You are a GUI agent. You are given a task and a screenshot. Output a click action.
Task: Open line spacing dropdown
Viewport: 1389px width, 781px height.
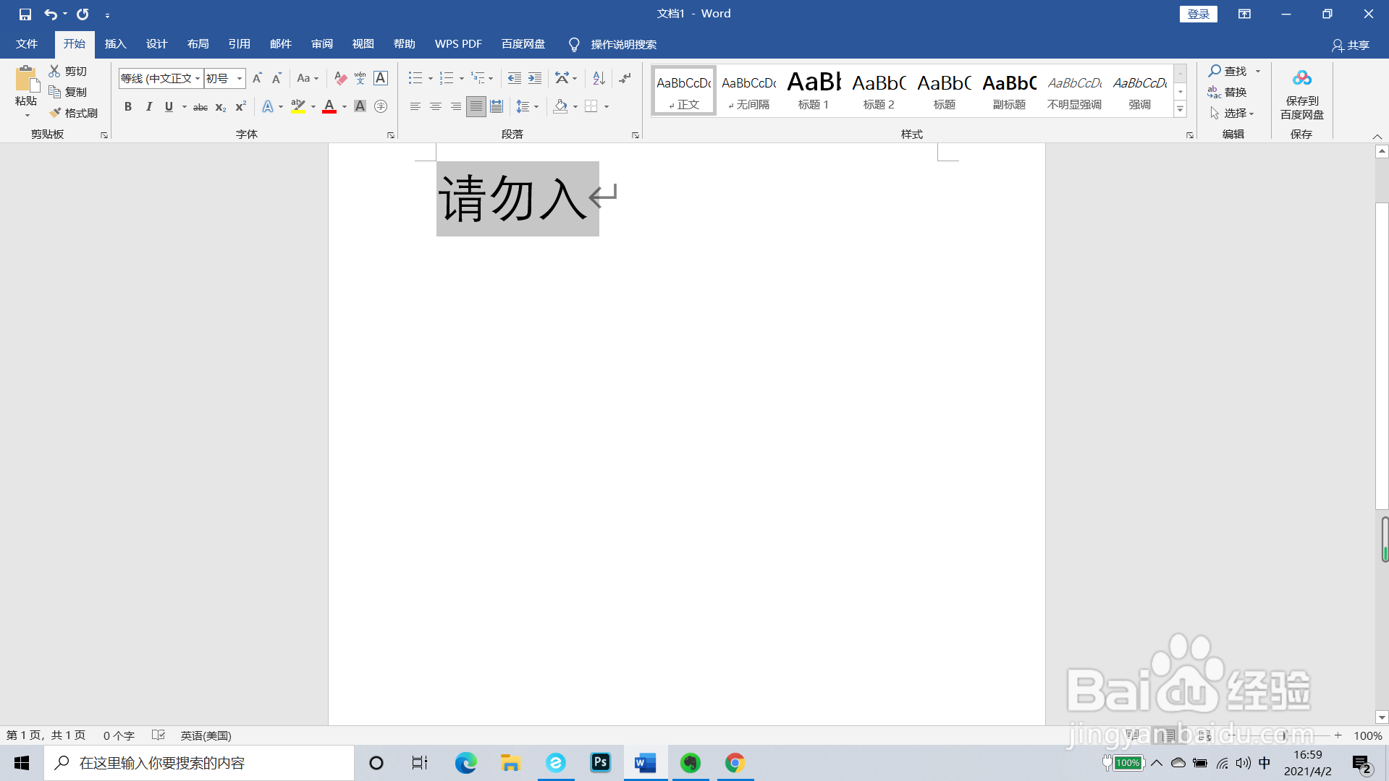(x=528, y=106)
